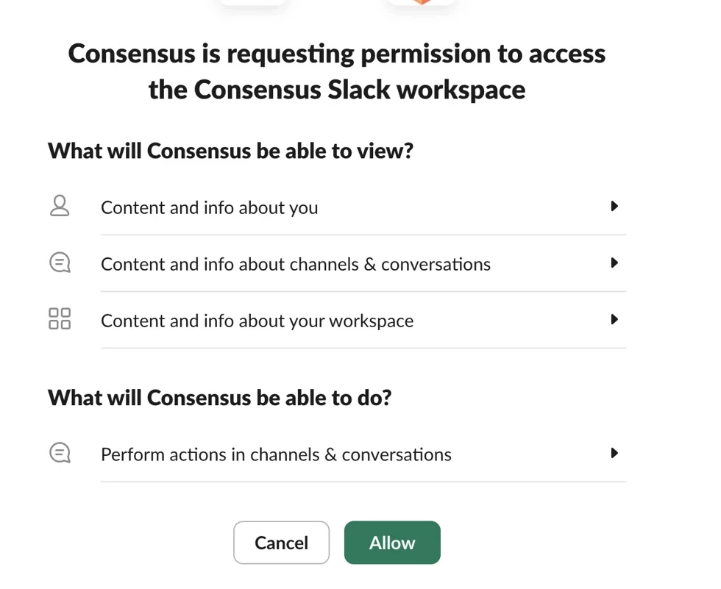Image resolution: width=721 pixels, height=589 pixels.
Task: Click the chat bubble icon in the view section
Action: [x=60, y=263]
